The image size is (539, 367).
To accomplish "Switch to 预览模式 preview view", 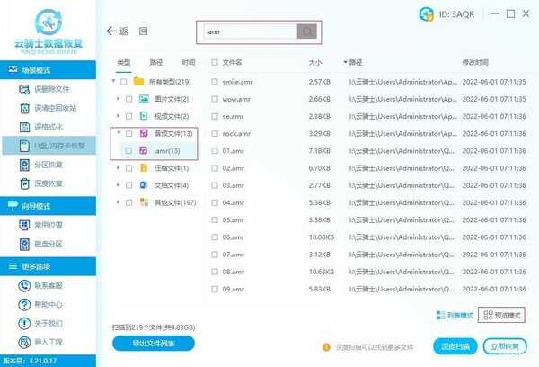I will pyautogui.click(x=501, y=315).
